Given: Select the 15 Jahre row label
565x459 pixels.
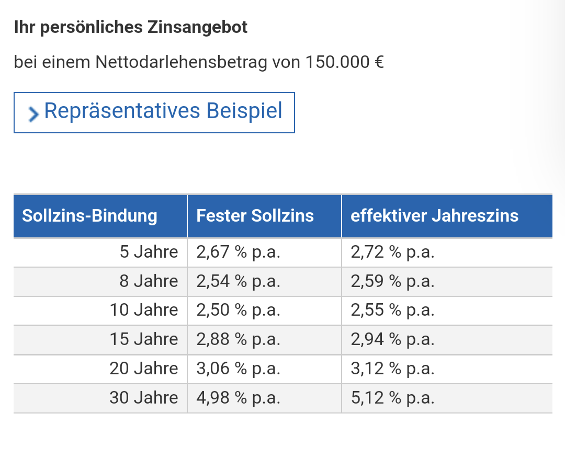Looking at the screenshot, I should coord(144,340).
